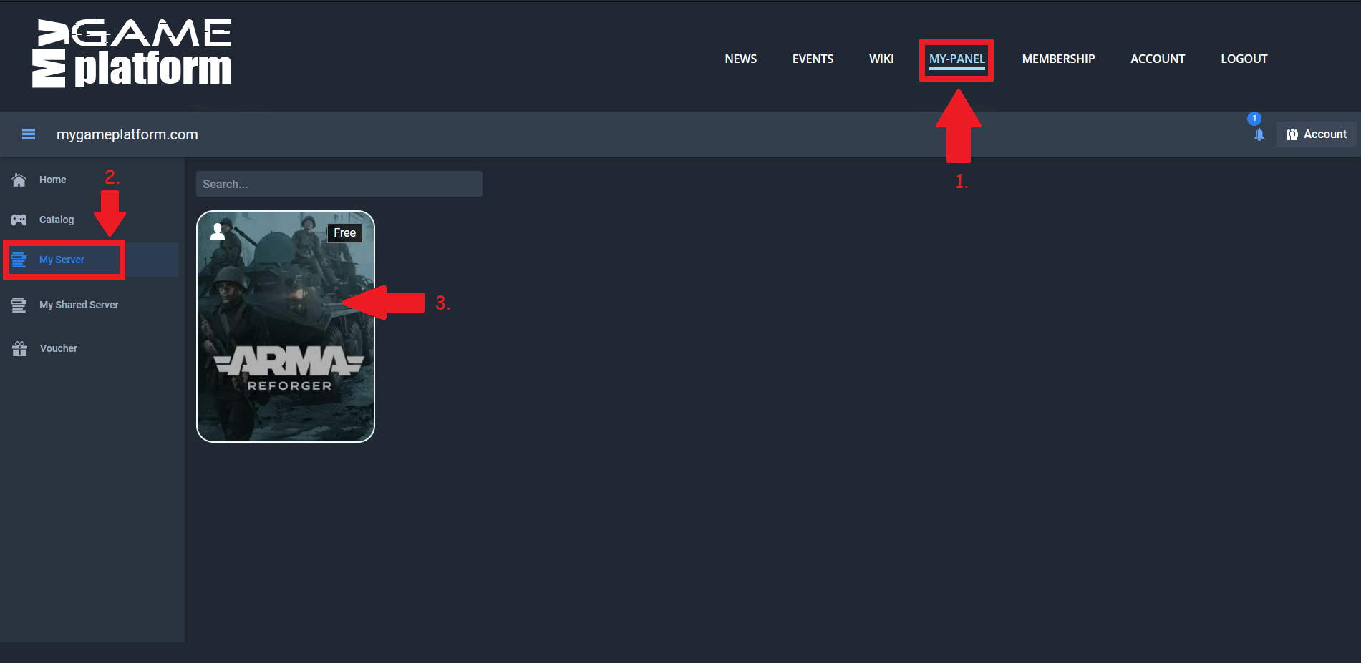Toggle the hamburger sidebar menu icon

29,134
